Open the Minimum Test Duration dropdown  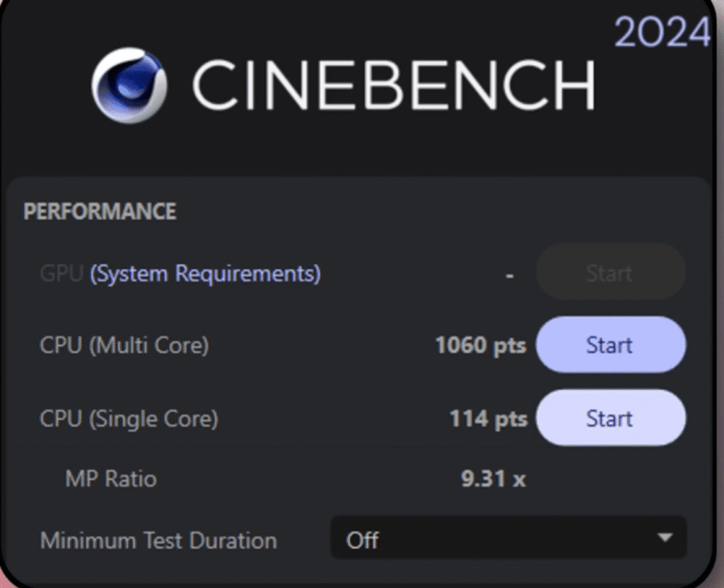pos(508,539)
